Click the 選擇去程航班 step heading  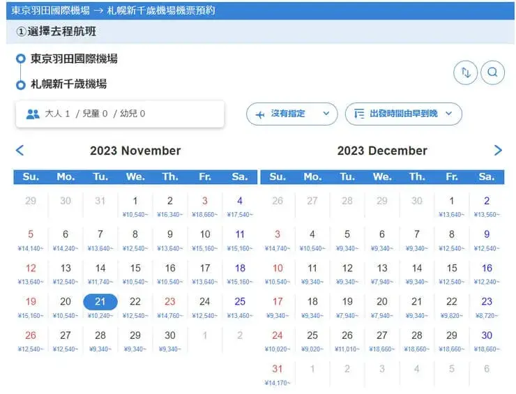[x=56, y=31]
